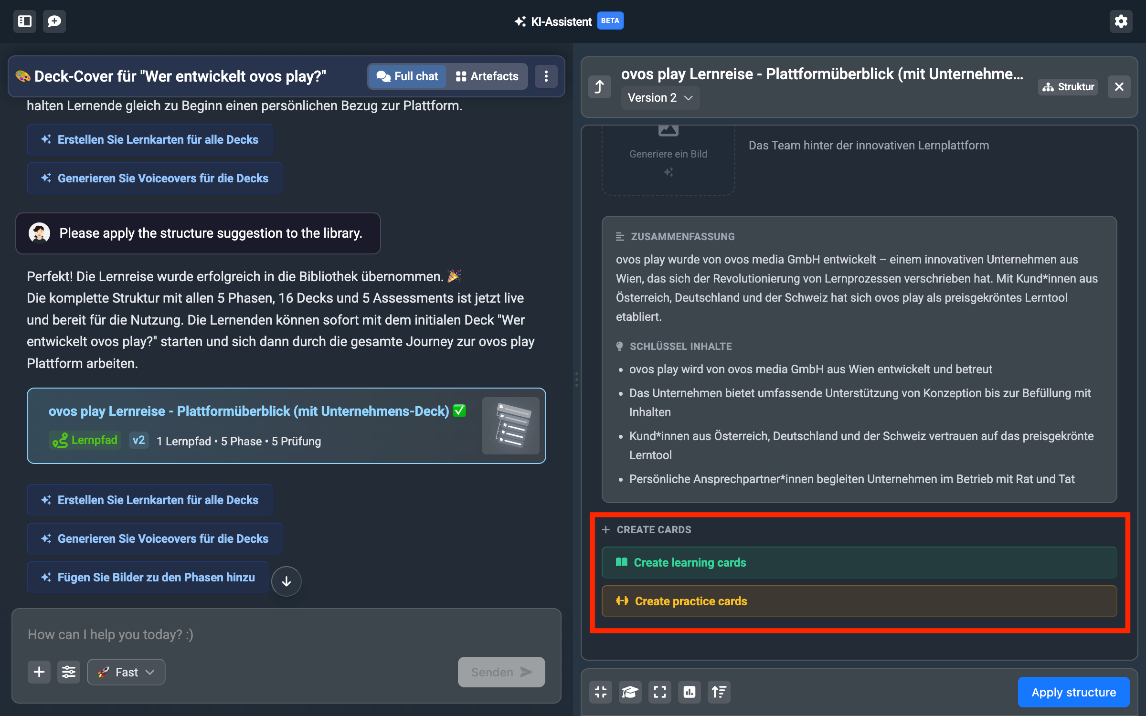
Task: Click the chat settings sliders icon
Action: pos(69,672)
